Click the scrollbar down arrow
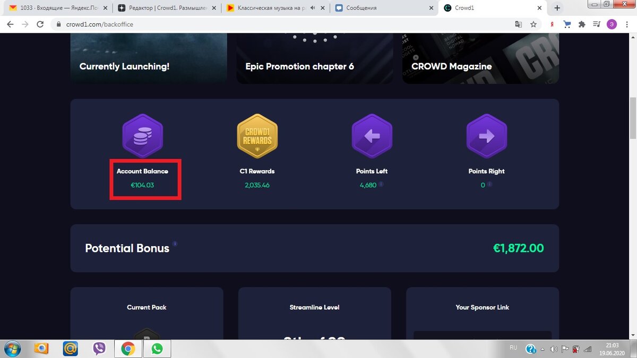Viewport: 637px width, 358px height. click(x=632, y=336)
